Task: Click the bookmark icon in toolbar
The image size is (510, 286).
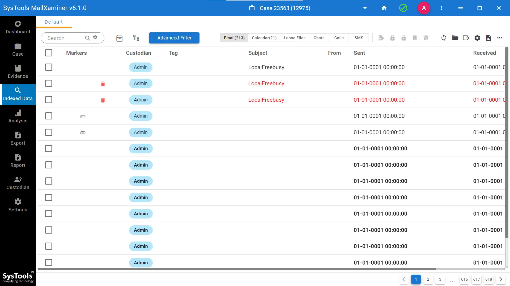Action: click(x=415, y=38)
